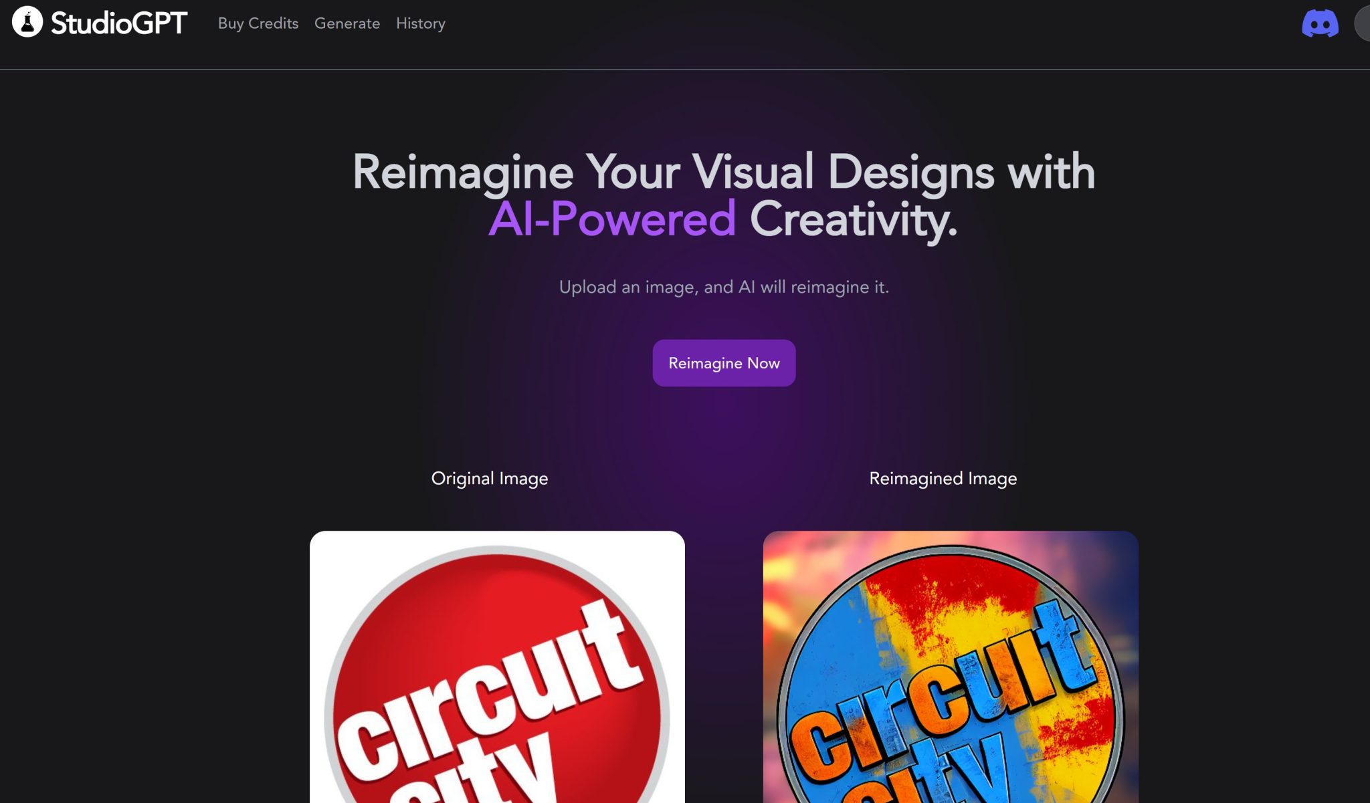
Task: Open the Buy Credits page
Action: (258, 23)
